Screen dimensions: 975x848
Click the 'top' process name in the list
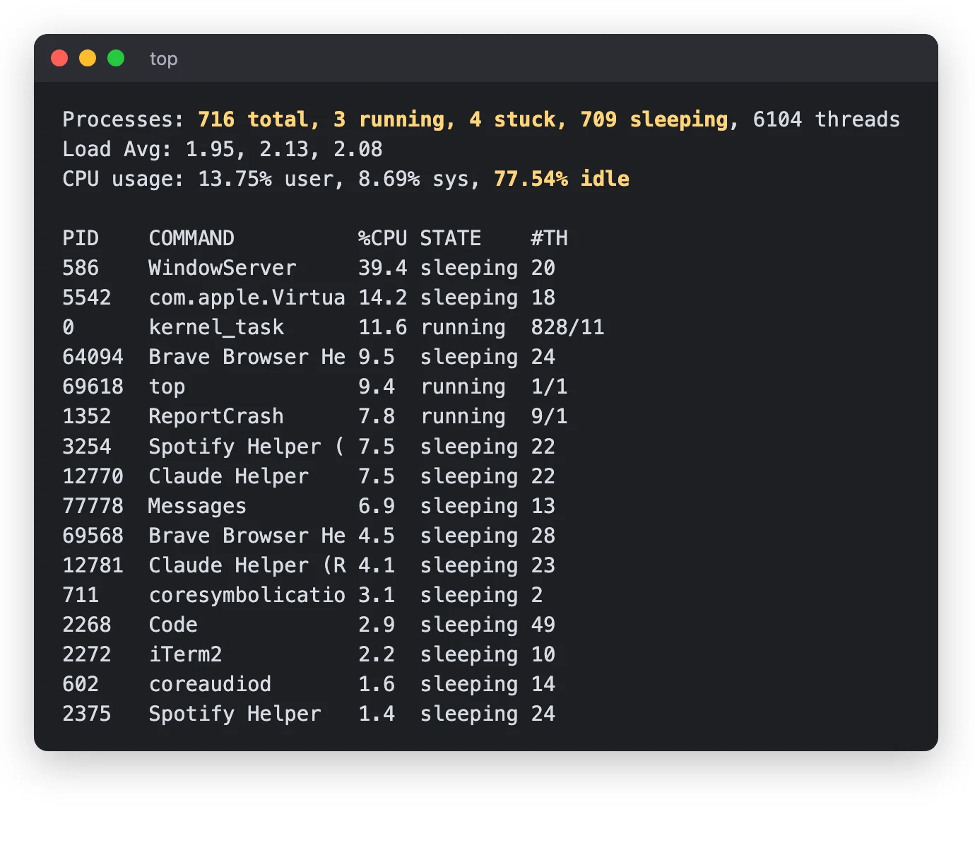click(167, 387)
